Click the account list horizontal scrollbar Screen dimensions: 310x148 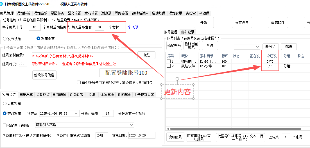(x=236, y=129)
